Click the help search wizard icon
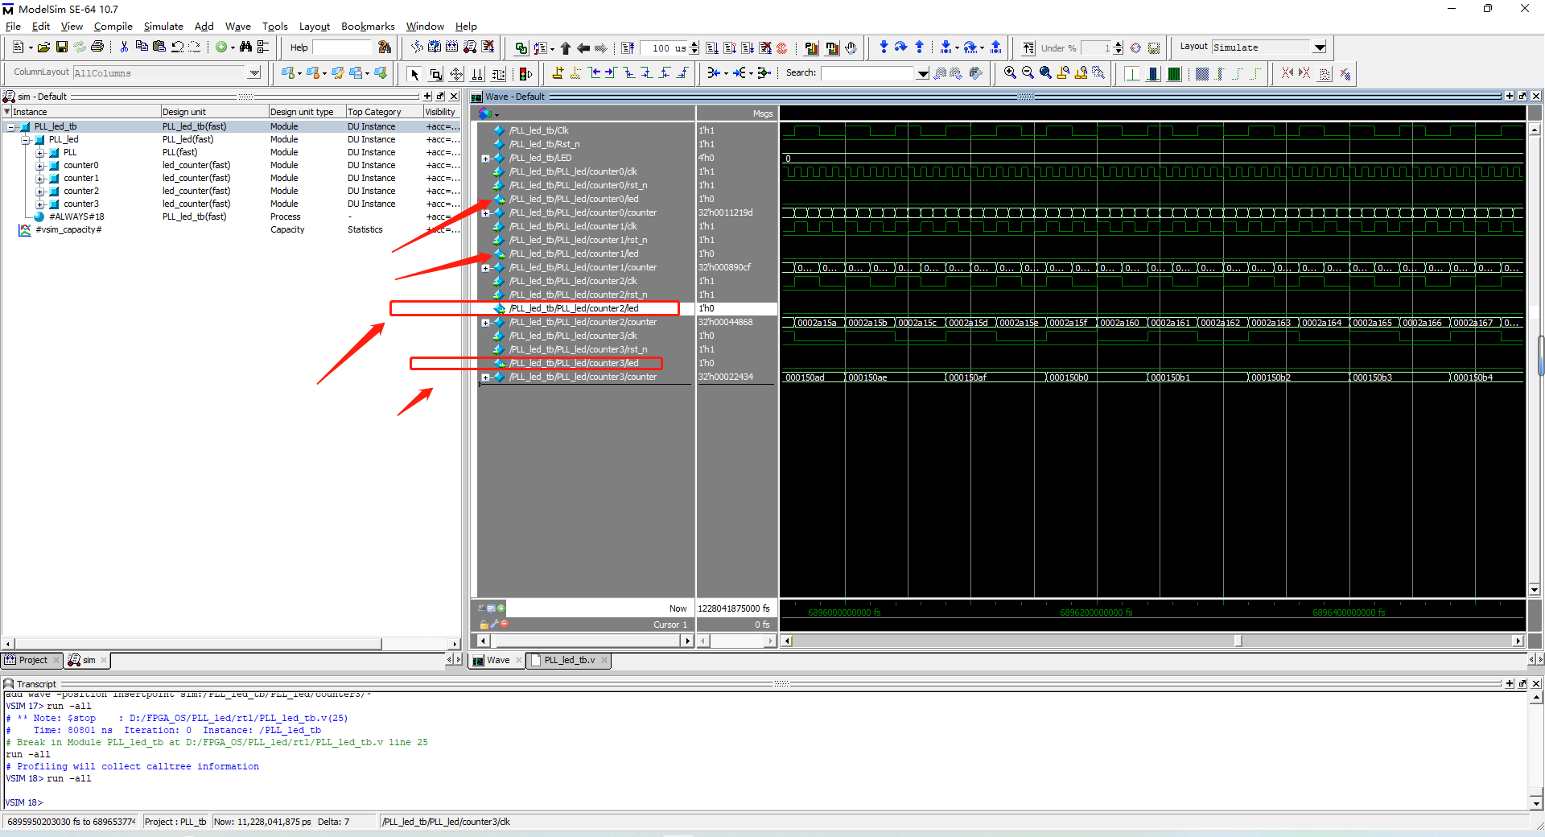Screen dimensions: 1545x837 (x=385, y=47)
